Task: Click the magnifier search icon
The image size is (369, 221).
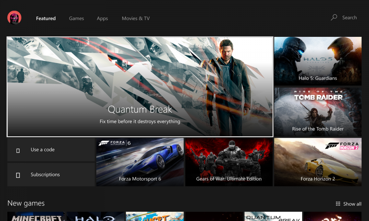Action: 334,17
